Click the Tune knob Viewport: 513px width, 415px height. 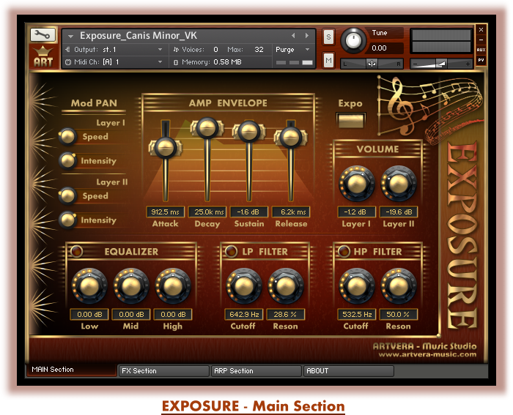355,40
